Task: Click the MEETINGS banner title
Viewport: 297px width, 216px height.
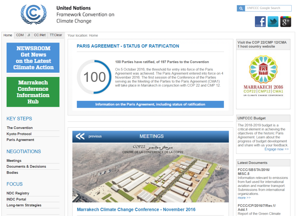Action: pos(152,136)
